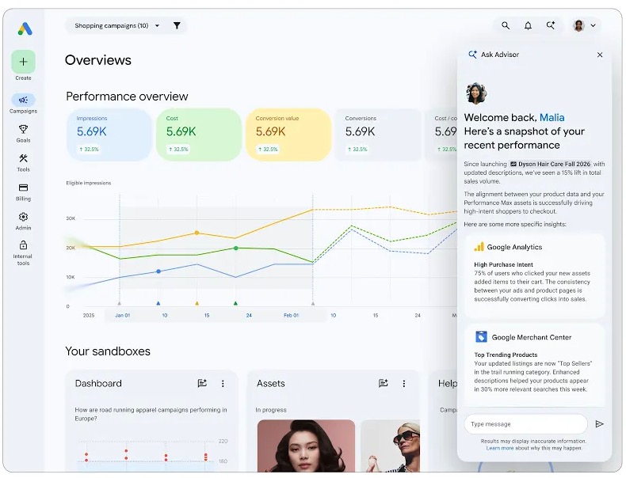The image size is (626, 478).
Task: Open Admin gear icon in sidebar
Action: (x=23, y=217)
